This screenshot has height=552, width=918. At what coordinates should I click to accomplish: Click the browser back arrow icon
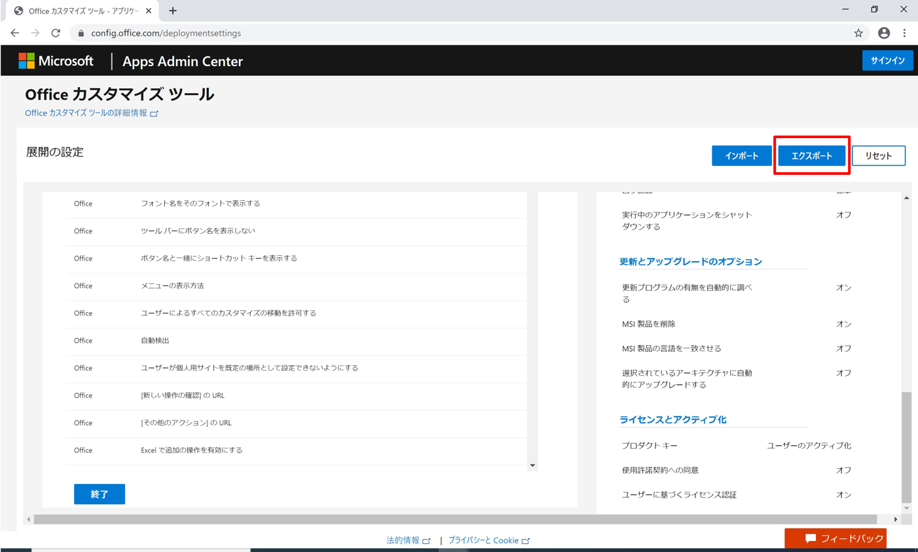(14, 33)
